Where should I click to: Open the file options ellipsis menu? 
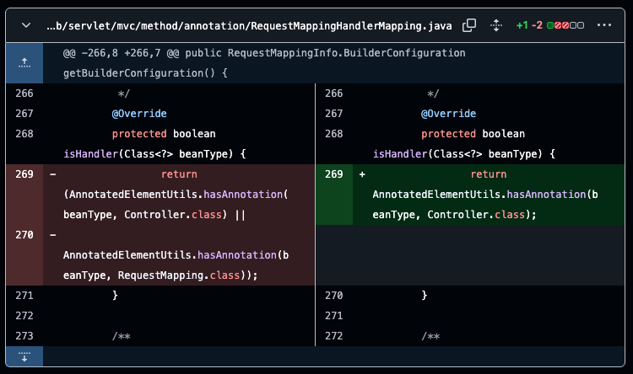[x=604, y=25]
